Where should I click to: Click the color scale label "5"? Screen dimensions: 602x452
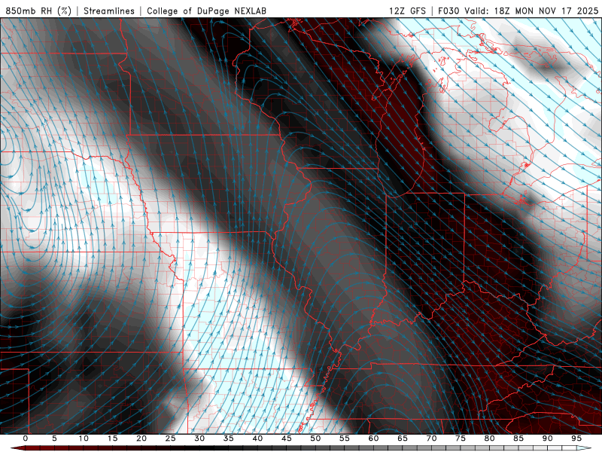[54, 438]
